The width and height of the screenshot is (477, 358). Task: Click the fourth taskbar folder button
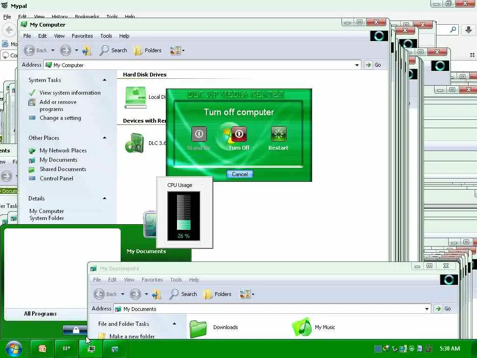(115, 349)
